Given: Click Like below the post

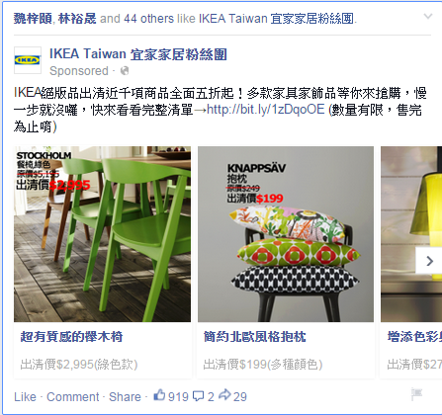Looking at the screenshot, I should 25,396.
